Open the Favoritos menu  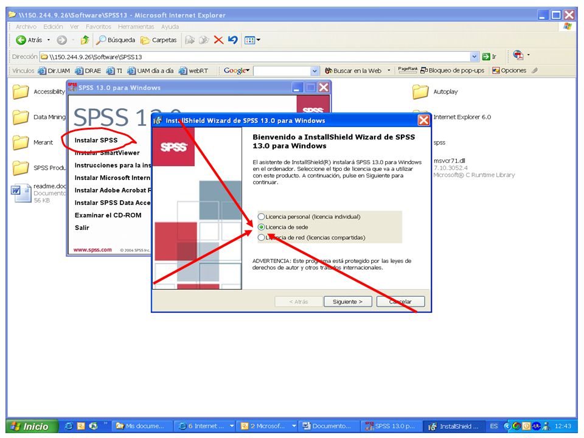99,26
